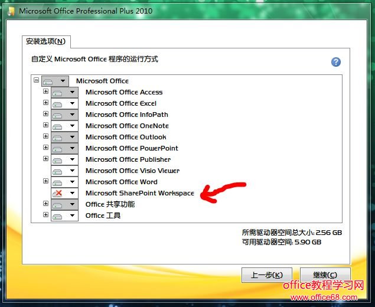Viewport: 375px width, 307px height.
Task: Select the Microsoft Office Outlook label
Action: [x=126, y=137]
